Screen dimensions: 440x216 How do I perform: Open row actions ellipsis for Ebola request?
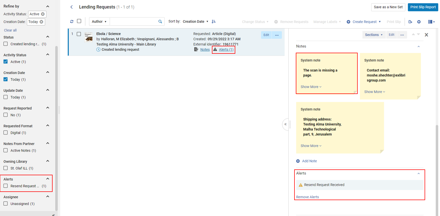click(x=277, y=35)
